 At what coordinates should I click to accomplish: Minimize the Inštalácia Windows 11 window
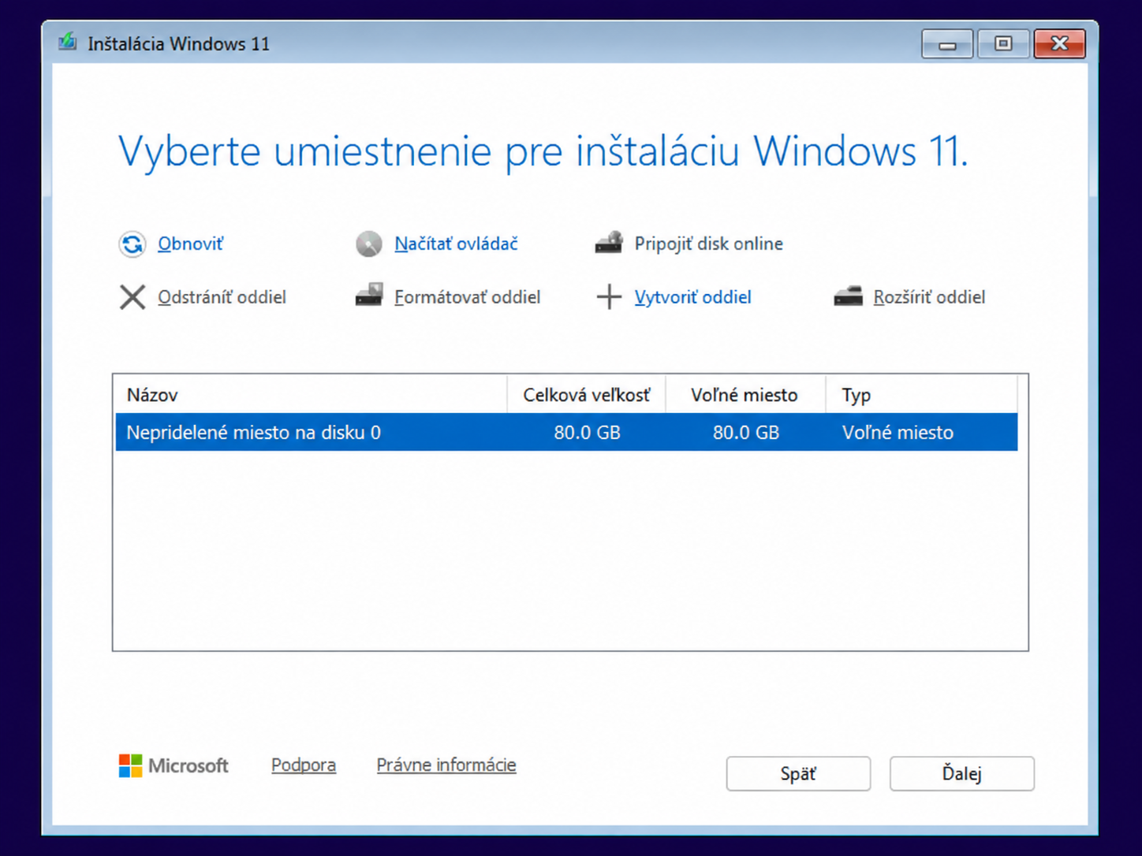(x=947, y=44)
